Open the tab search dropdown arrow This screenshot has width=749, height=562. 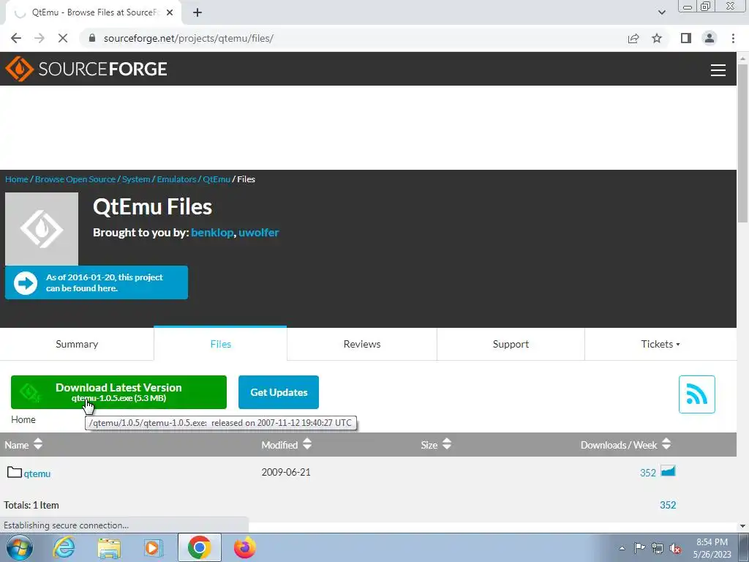coord(661,12)
